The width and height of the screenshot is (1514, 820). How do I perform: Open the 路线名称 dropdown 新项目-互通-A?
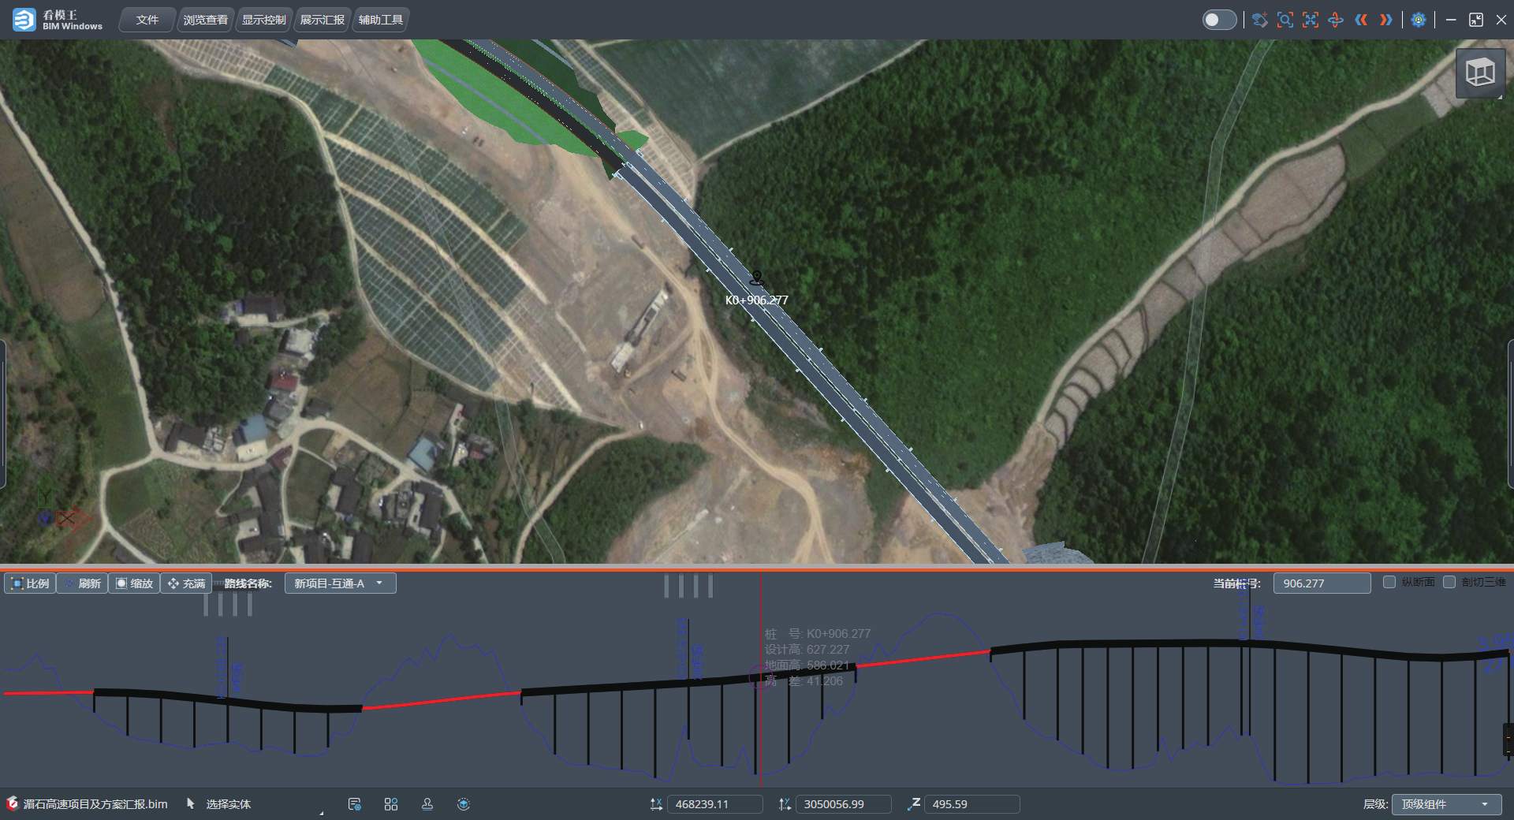(x=340, y=583)
